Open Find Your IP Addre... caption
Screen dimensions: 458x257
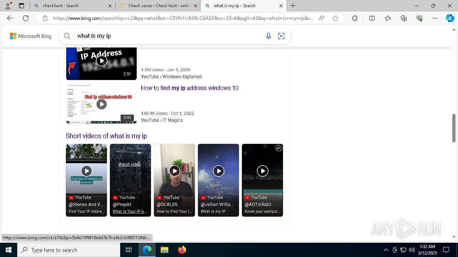[86, 211]
